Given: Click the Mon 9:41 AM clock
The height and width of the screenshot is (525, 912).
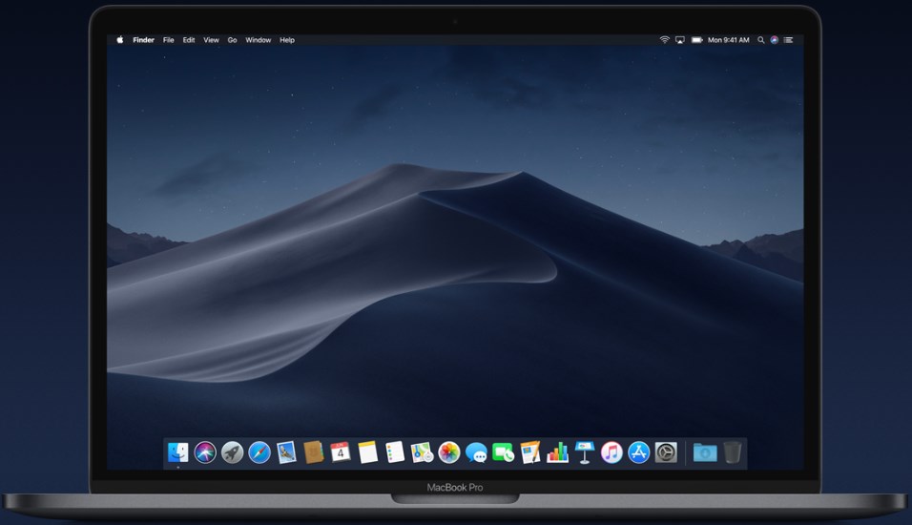Looking at the screenshot, I should pyautogui.click(x=728, y=40).
